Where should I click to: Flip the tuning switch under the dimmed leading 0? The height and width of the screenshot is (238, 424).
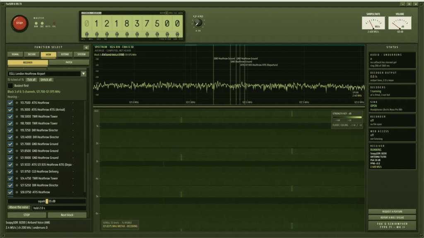(x=87, y=35)
